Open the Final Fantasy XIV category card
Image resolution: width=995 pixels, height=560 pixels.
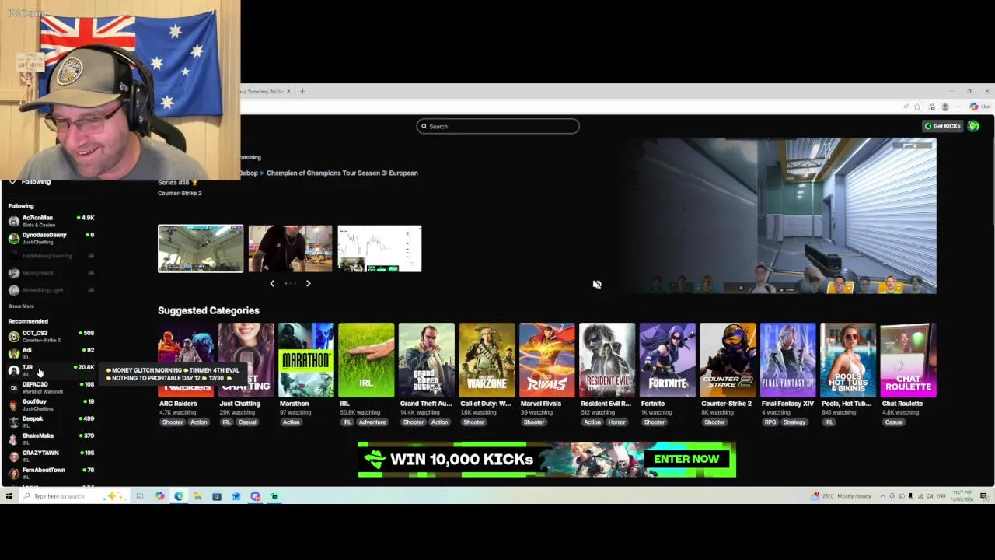click(x=788, y=360)
